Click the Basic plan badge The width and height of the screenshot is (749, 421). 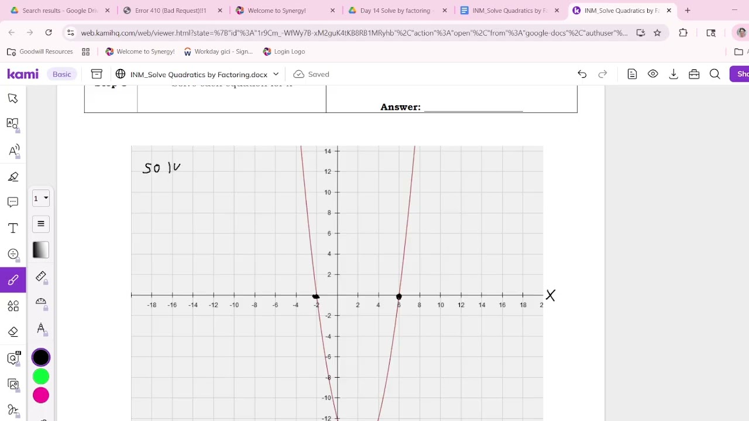click(62, 74)
